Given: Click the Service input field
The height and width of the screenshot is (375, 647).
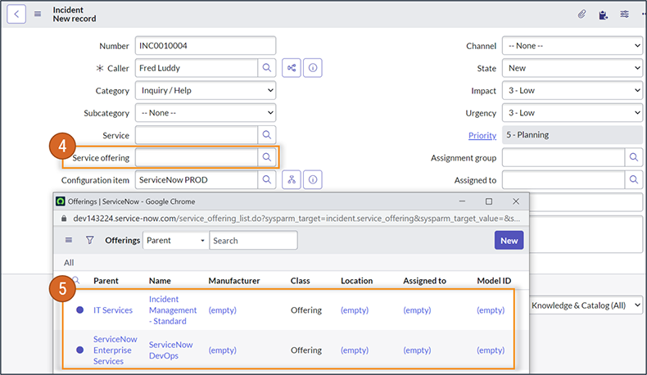Looking at the screenshot, I should 197,135.
